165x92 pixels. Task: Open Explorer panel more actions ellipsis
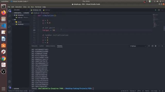[x=27, y=10]
